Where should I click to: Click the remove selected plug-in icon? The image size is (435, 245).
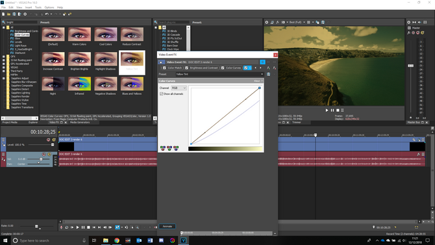pos(275,68)
